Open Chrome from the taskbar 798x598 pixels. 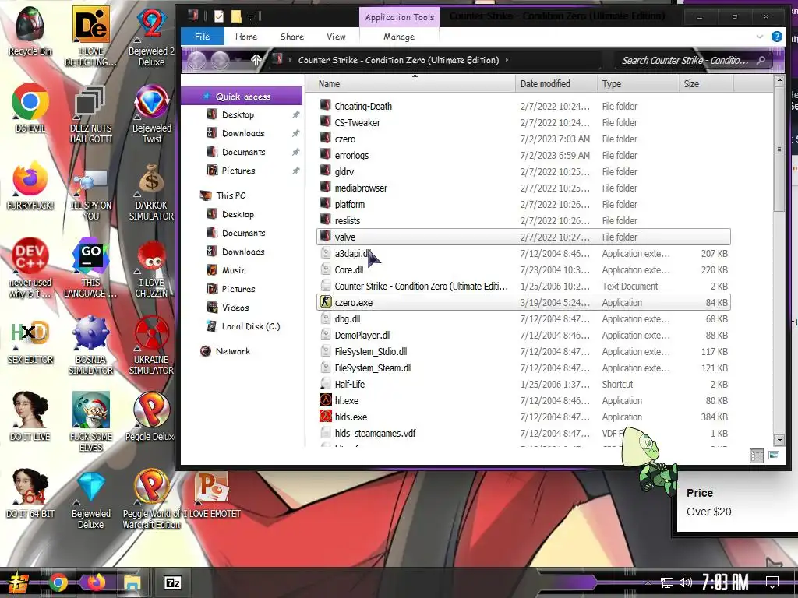coord(58,582)
